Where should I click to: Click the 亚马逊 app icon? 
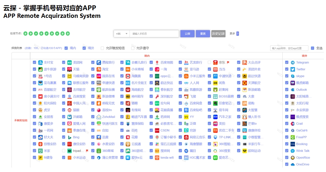[186, 69]
